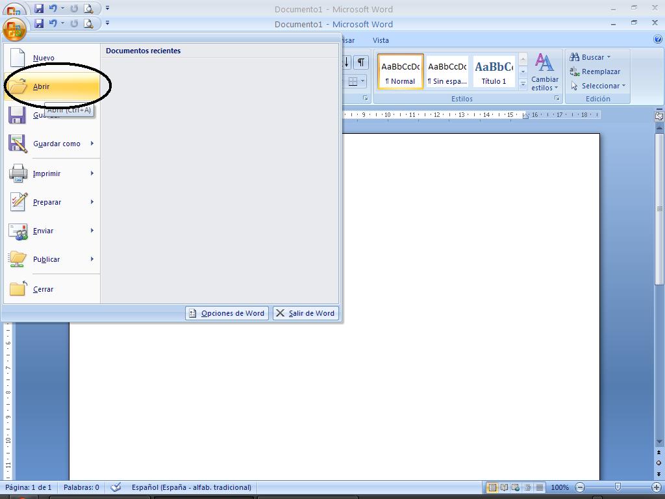Switch to the Vista ribbon tab
Image resolution: width=665 pixels, height=499 pixels.
pos(381,40)
